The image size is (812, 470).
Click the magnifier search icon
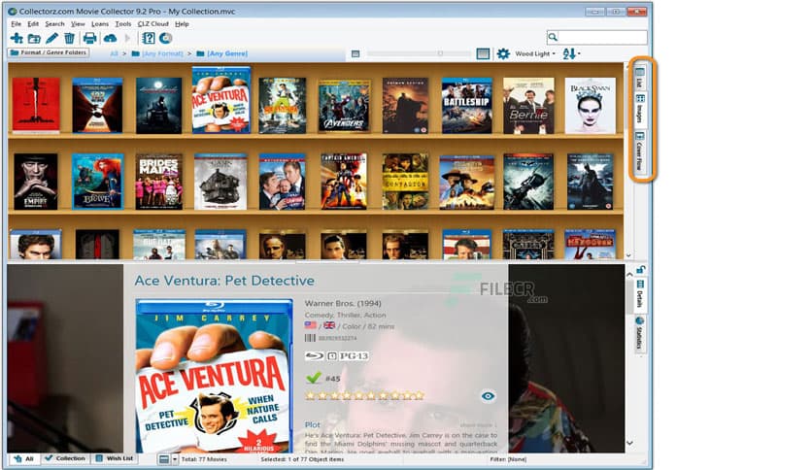pyautogui.click(x=553, y=37)
